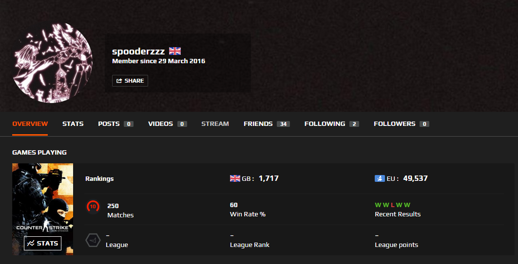Click the GB ranking flag icon
Image resolution: width=518 pixels, height=264 pixels.
point(235,178)
